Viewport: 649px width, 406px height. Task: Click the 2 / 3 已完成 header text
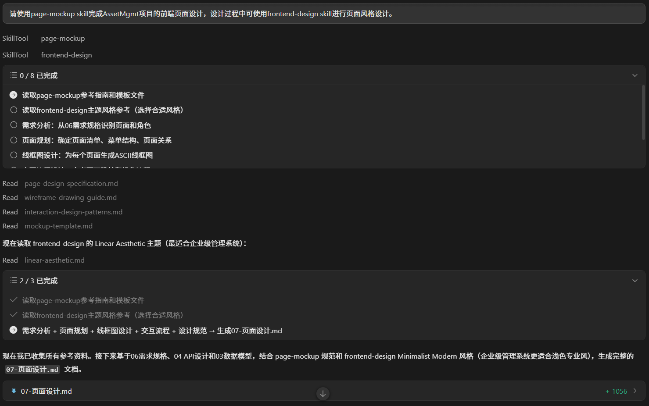(x=39, y=281)
